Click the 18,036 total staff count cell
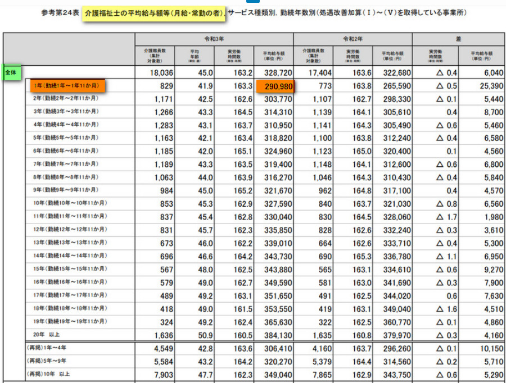Viewport: 506px width, 383px height. point(160,73)
